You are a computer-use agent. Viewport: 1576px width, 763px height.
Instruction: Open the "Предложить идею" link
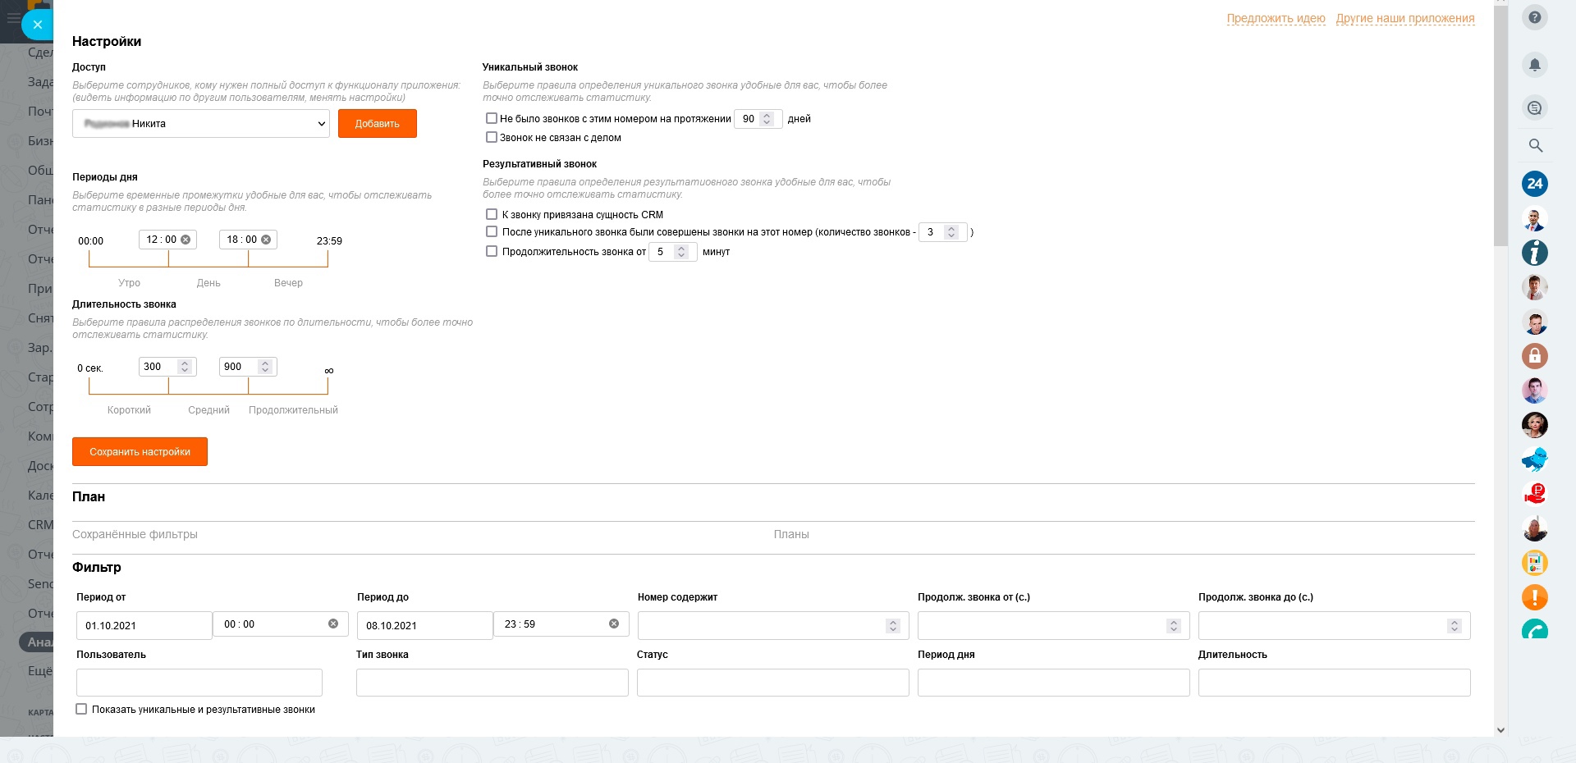point(1276,18)
